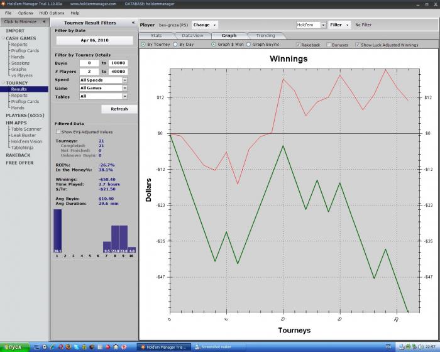Open the Help menu

coord(75,13)
